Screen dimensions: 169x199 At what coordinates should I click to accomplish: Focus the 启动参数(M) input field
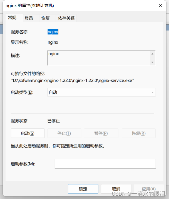[105, 164]
